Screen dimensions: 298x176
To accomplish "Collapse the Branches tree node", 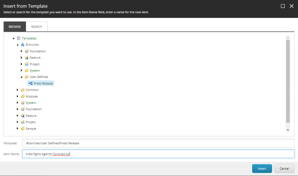I will (x=18, y=45).
